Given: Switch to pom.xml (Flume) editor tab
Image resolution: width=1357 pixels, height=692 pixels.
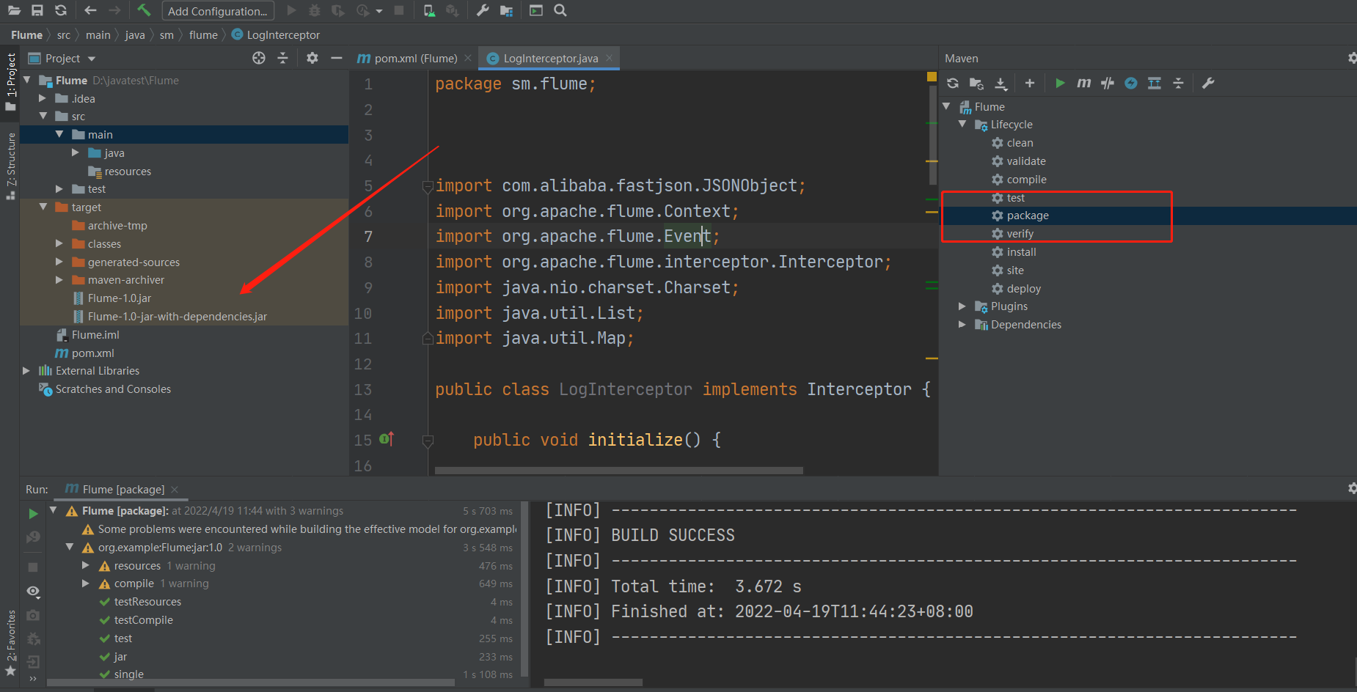Looking at the screenshot, I should tap(415, 58).
